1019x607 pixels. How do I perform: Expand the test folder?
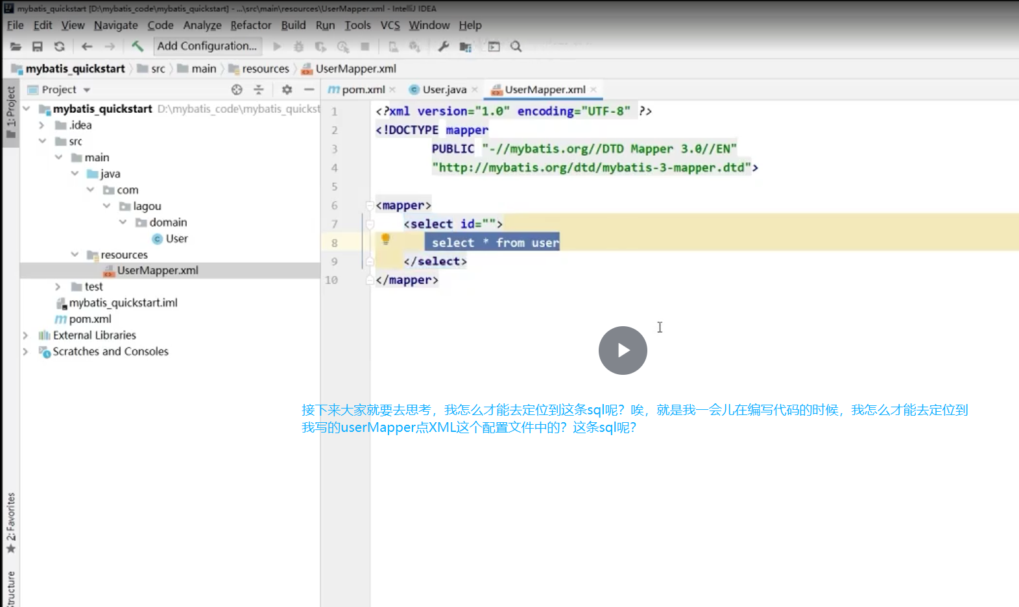pyautogui.click(x=58, y=287)
